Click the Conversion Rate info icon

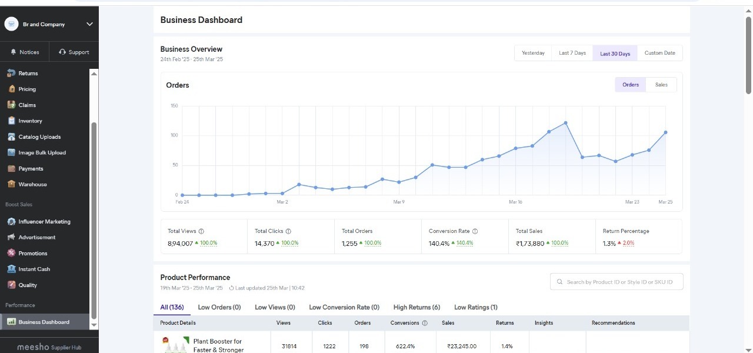point(475,231)
